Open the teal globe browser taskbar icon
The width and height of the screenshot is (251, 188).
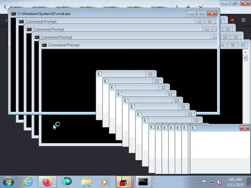(x=67, y=182)
